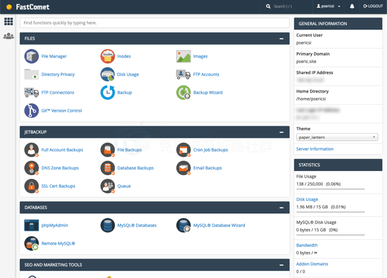Click the Addon Domains link
The image size is (387, 278).
point(312,264)
